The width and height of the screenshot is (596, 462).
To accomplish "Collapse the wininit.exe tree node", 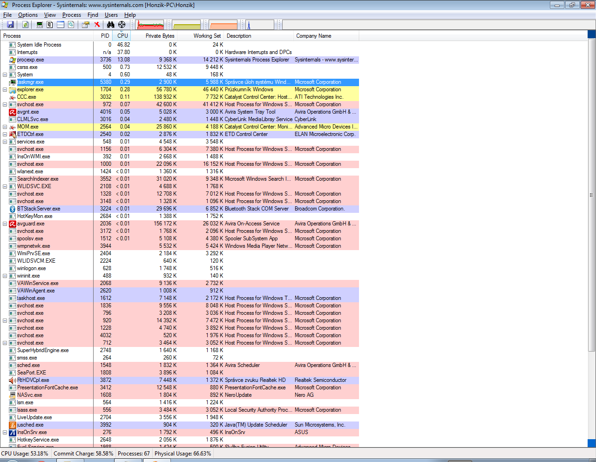I will point(5,276).
